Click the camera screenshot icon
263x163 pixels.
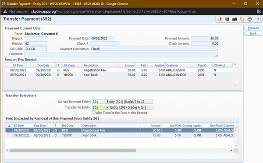pos(235,19)
